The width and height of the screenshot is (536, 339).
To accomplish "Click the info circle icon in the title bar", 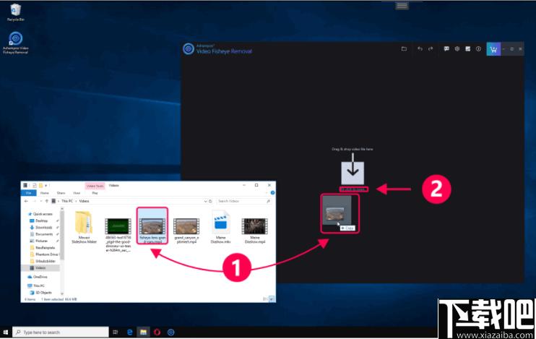I will tap(478, 49).
